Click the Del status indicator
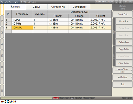133x104 pixels. click(67, 98)
